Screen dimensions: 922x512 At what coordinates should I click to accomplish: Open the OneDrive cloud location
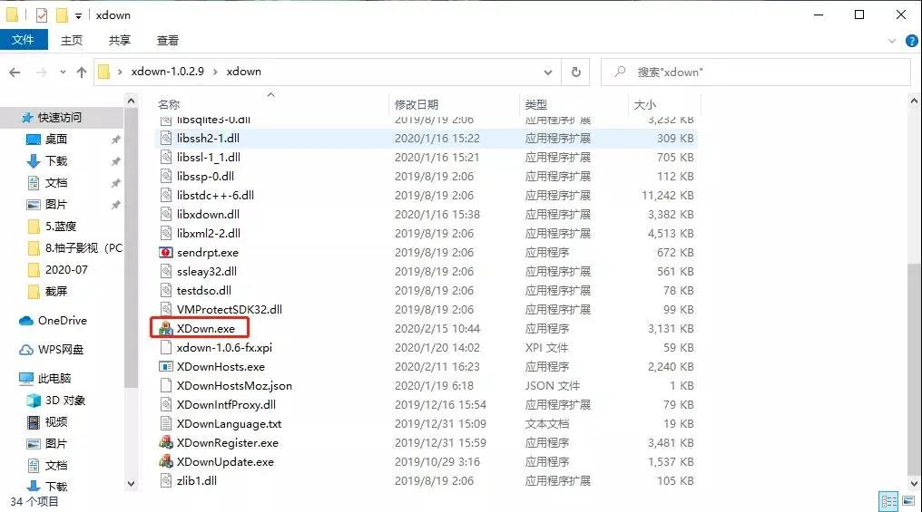pyautogui.click(x=62, y=321)
